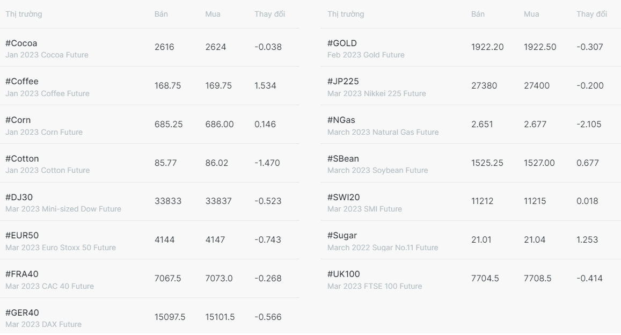Sort by left table Thay đổi header
Image resolution: width=621 pixels, height=335 pixels.
point(269,14)
